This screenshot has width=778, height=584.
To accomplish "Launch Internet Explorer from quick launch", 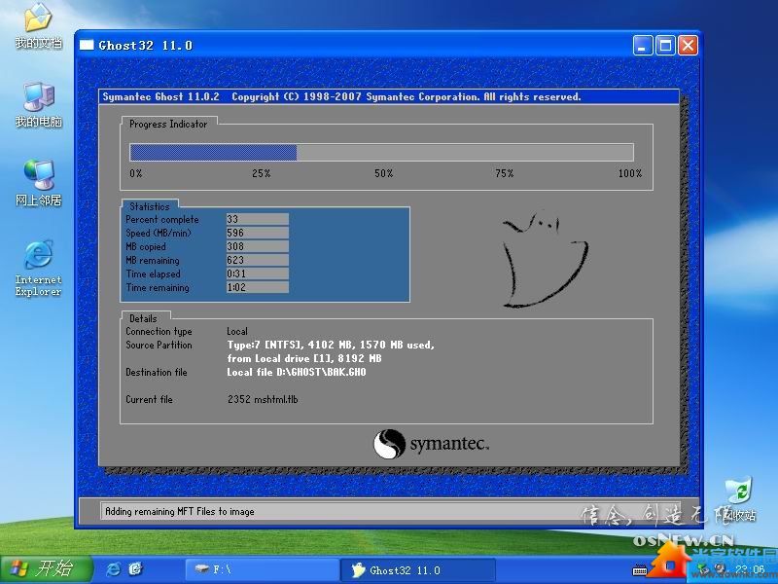I will [x=113, y=569].
